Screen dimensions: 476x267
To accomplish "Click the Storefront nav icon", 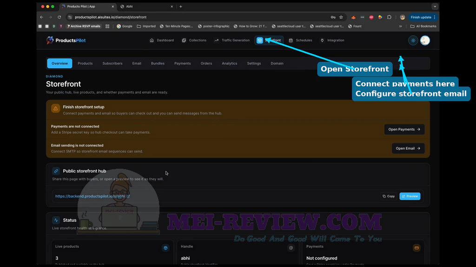I will tap(260, 40).
